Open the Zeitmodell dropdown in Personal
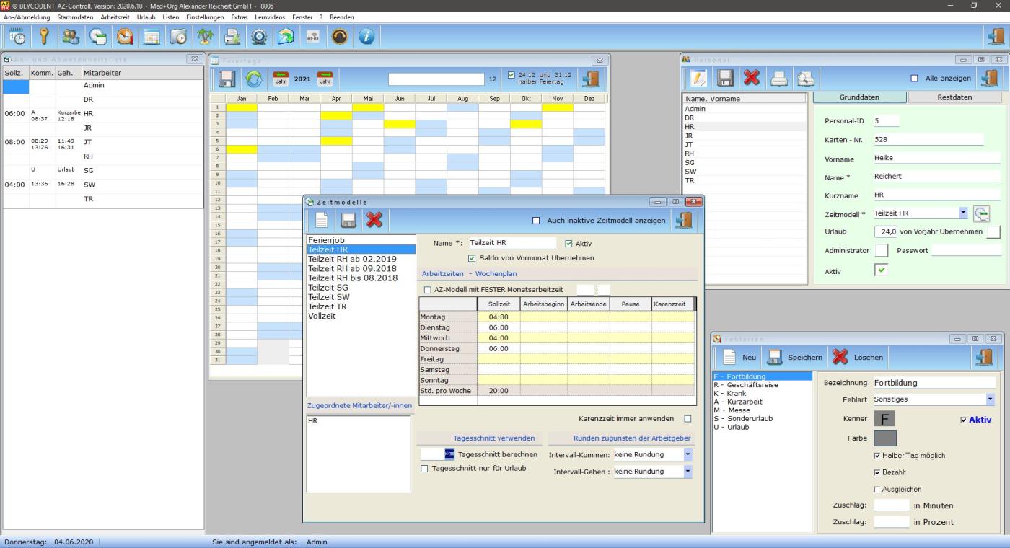Screen dimensions: 1010x548 963,213
